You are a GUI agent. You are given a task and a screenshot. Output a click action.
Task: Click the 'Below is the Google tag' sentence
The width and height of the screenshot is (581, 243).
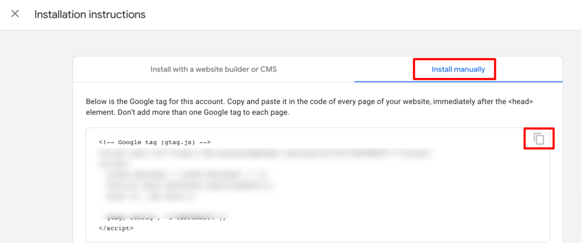click(x=153, y=102)
